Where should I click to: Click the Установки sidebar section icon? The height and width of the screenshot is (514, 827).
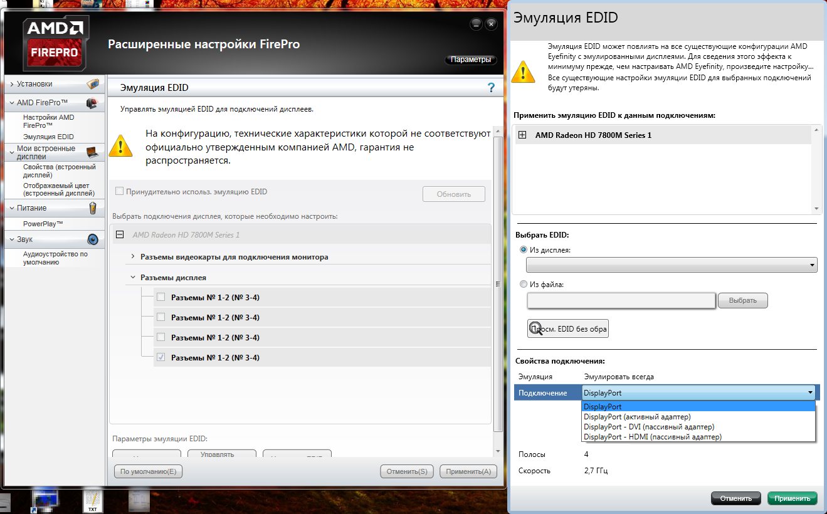92,84
